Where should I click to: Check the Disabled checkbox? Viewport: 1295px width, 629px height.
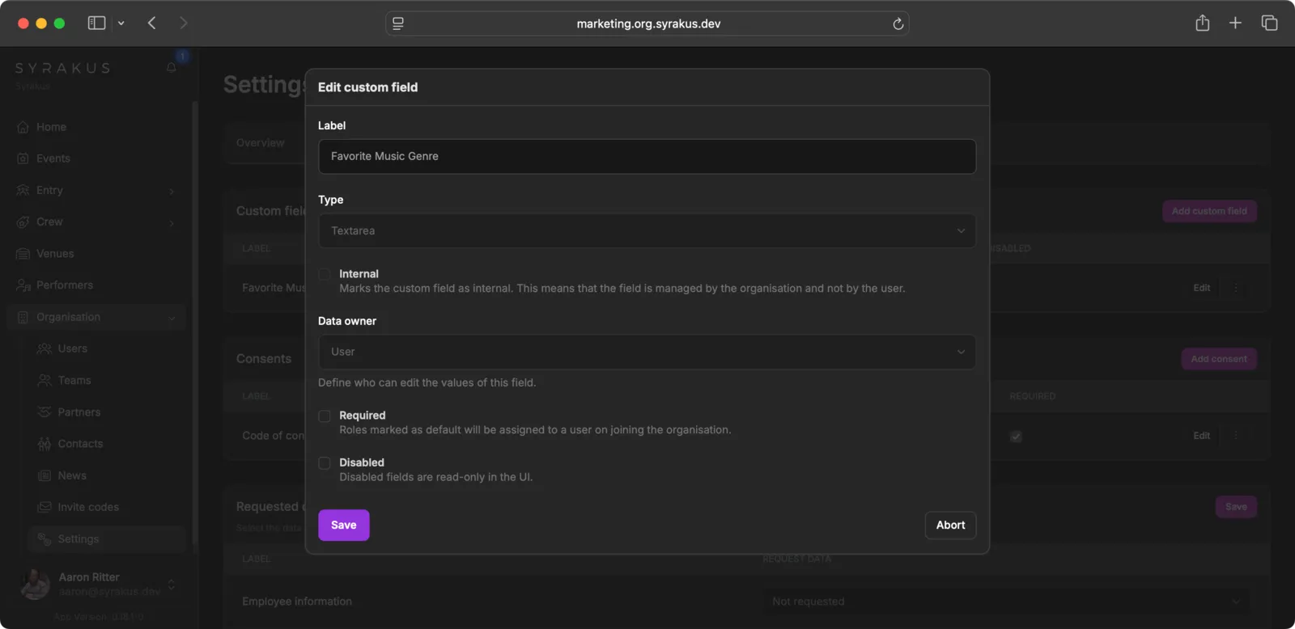tap(325, 463)
